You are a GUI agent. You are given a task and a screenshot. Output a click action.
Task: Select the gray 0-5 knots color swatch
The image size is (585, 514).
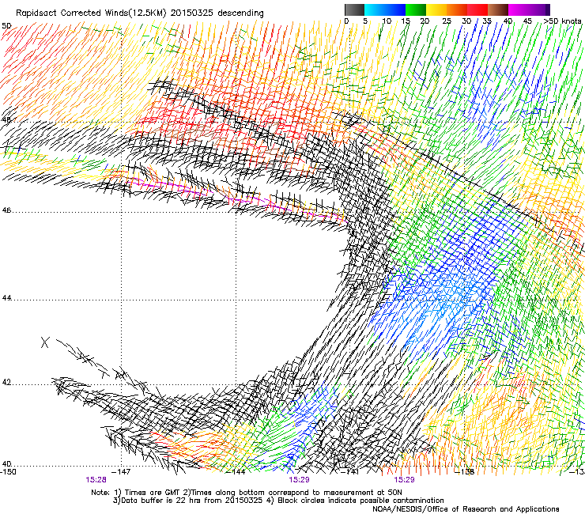point(354,9)
